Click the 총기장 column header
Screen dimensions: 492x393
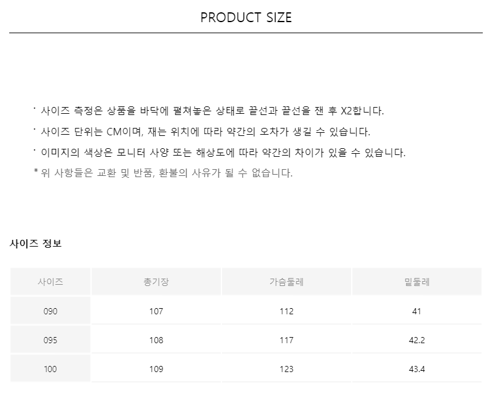[156, 282]
